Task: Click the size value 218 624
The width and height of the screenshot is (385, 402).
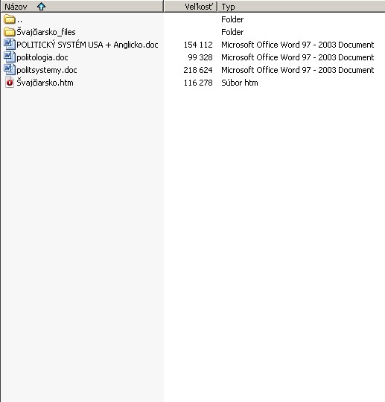Action: [x=198, y=70]
